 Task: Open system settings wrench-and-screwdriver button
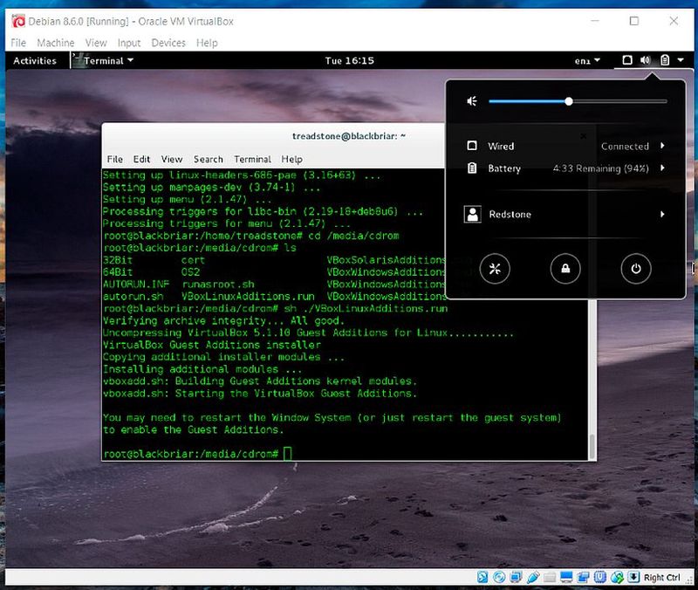click(x=495, y=269)
